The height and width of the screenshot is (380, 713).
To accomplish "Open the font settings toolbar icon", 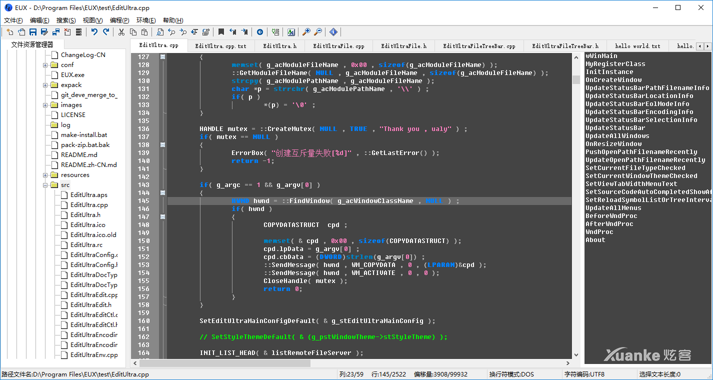I will coord(291,32).
